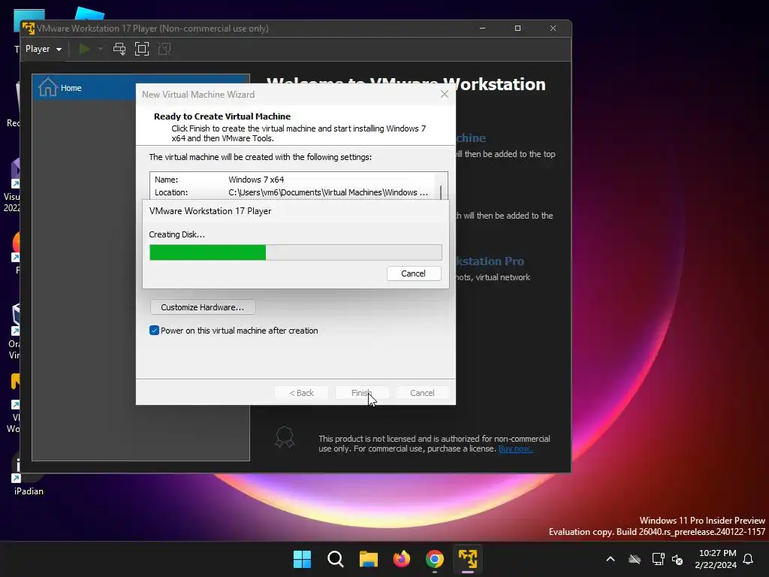Open File Explorer from taskbar
The image size is (769, 577).
[x=368, y=559]
